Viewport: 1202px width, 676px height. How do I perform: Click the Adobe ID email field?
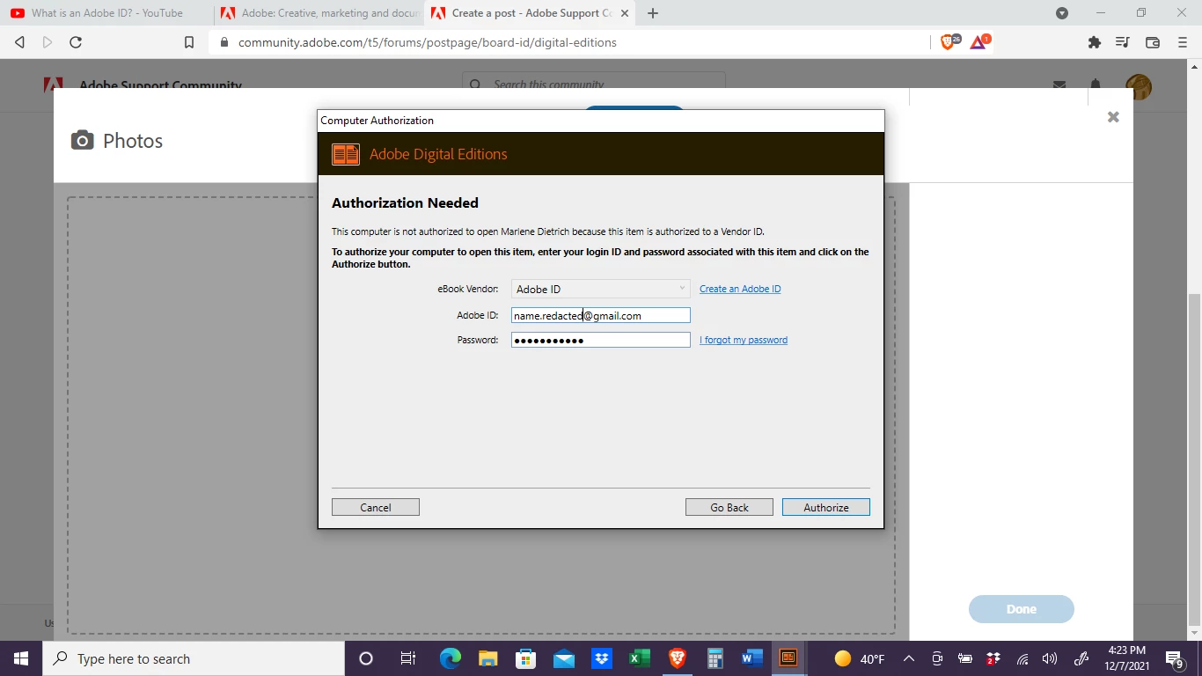pyautogui.click(x=600, y=315)
